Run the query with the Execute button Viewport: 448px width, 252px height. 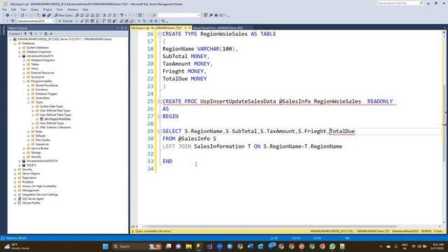[65, 21]
